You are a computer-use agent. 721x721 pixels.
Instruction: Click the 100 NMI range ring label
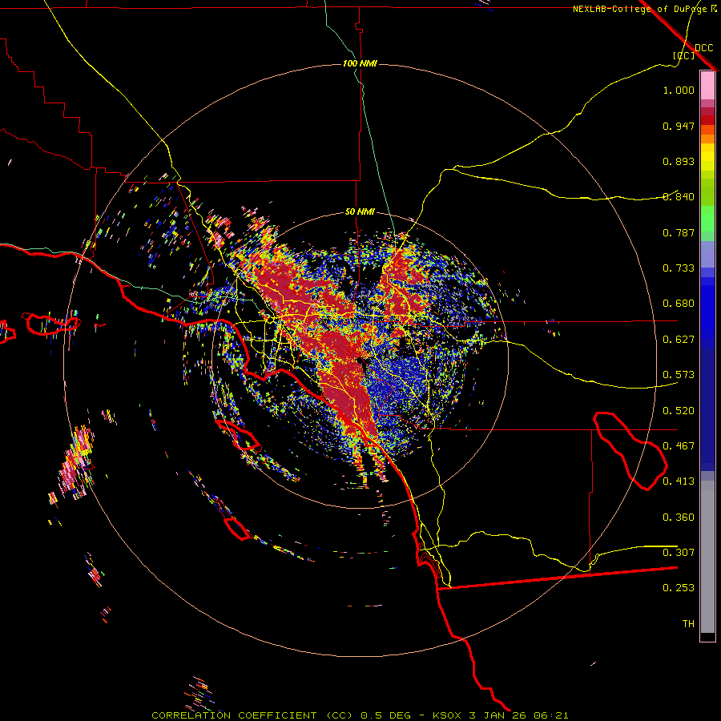(360, 63)
